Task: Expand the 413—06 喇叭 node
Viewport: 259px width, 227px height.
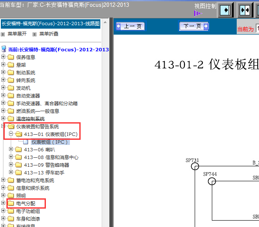Action: pyautogui.click(x=11, y=149)
